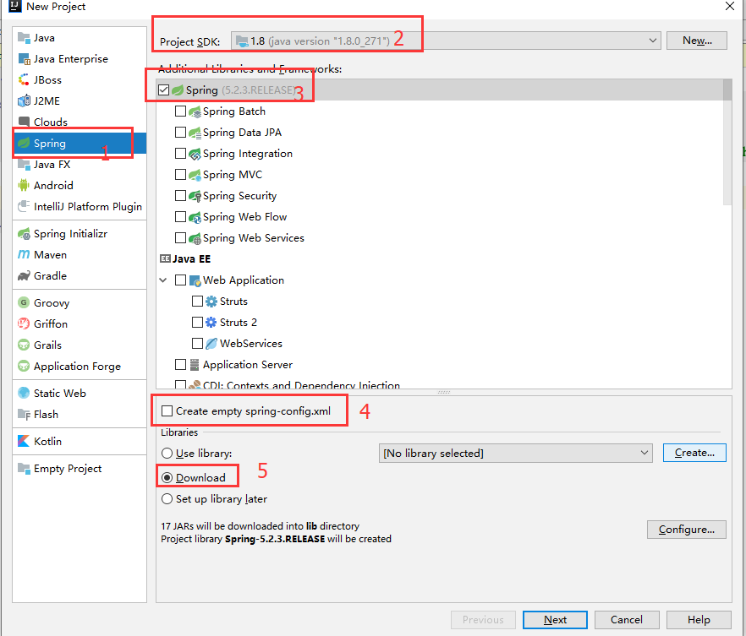Select the Griffon icon
The width and height of the screenshot is (746, 636).
[x=24, y=324]
